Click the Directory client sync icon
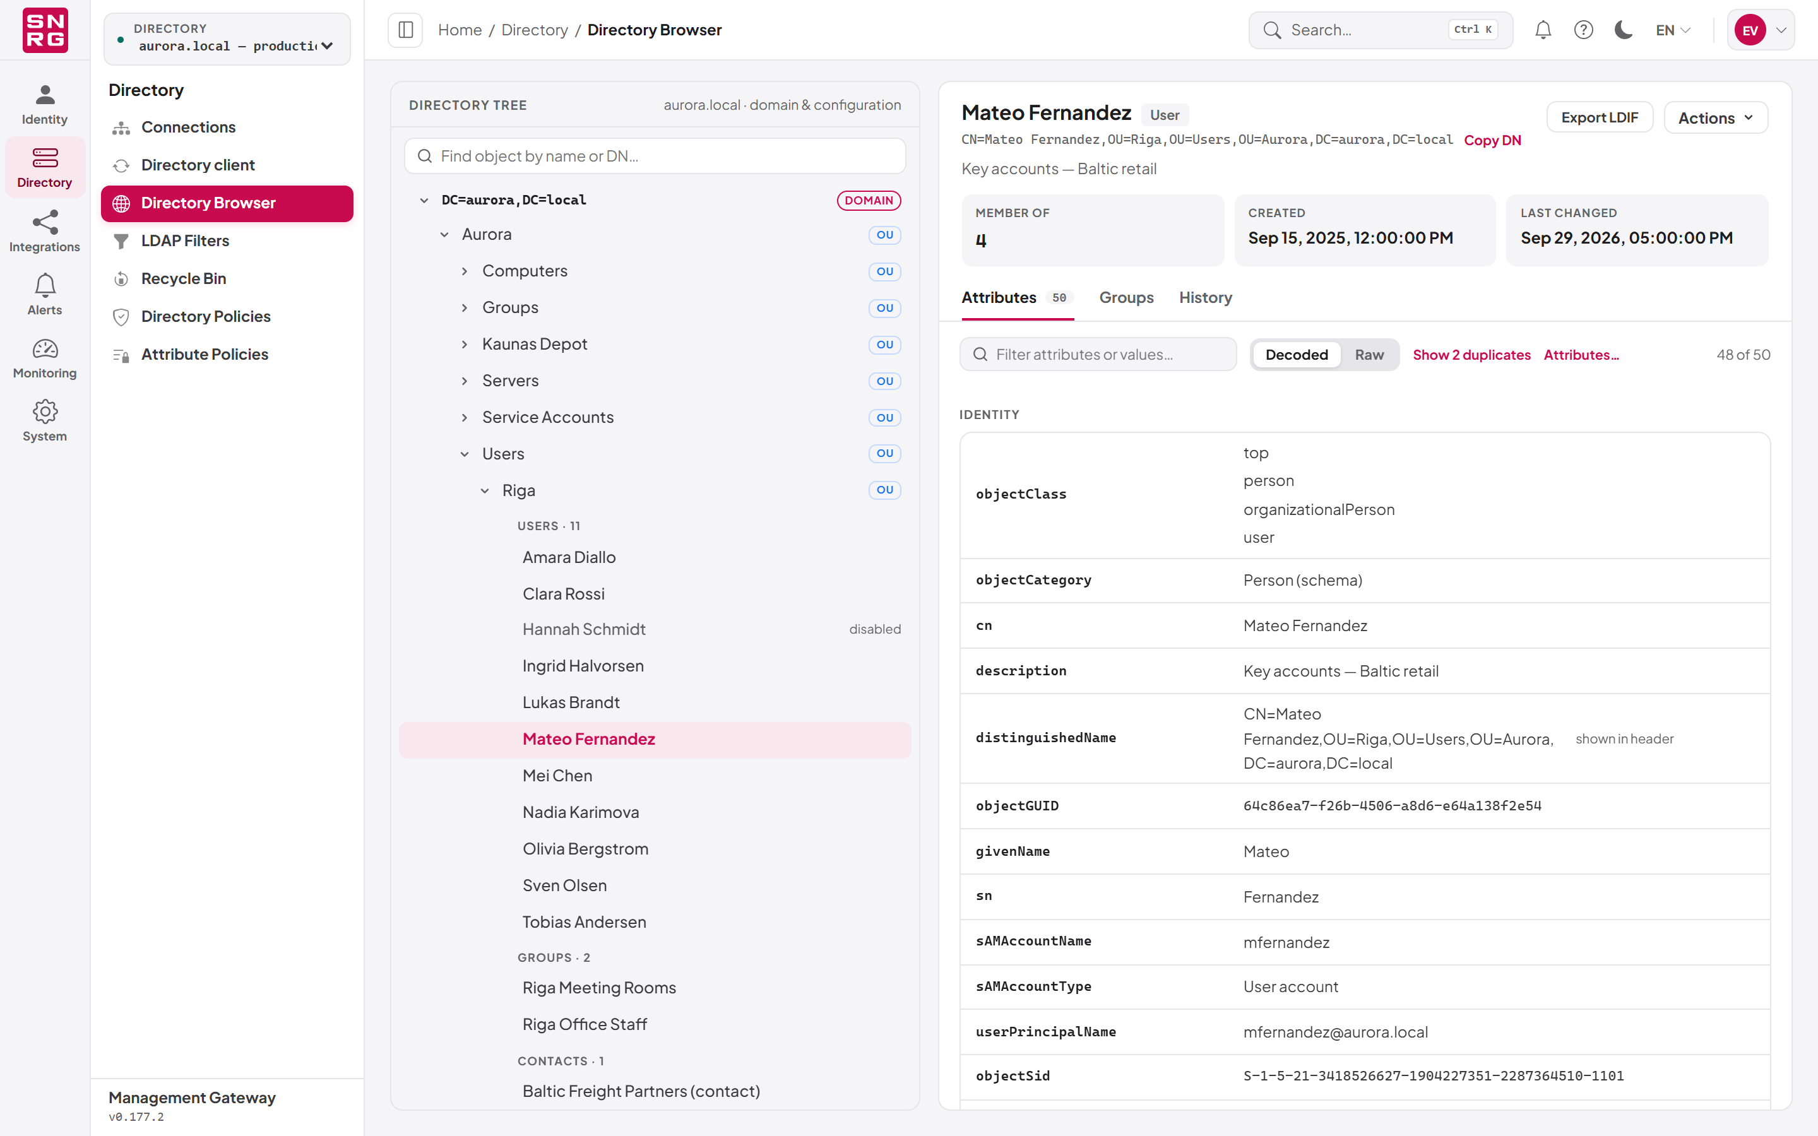 [x=121, y=165]
